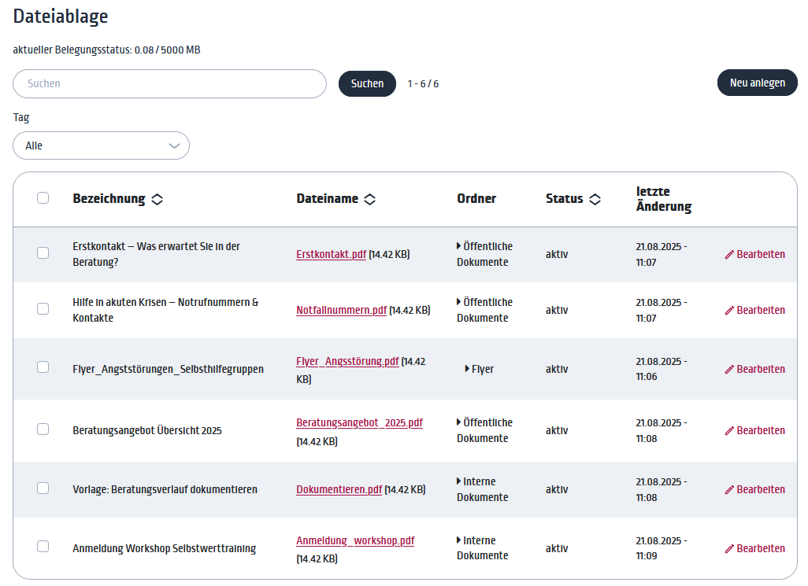
Task: Toggle sorting via the Status sort icon
Action: pos(595,200)
